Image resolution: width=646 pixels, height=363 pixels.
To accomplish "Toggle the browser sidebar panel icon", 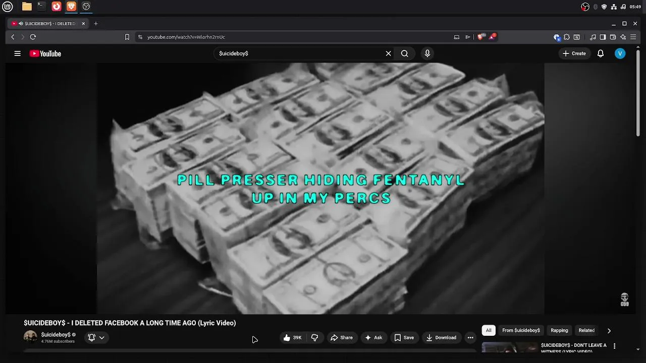I will [603, 37].
